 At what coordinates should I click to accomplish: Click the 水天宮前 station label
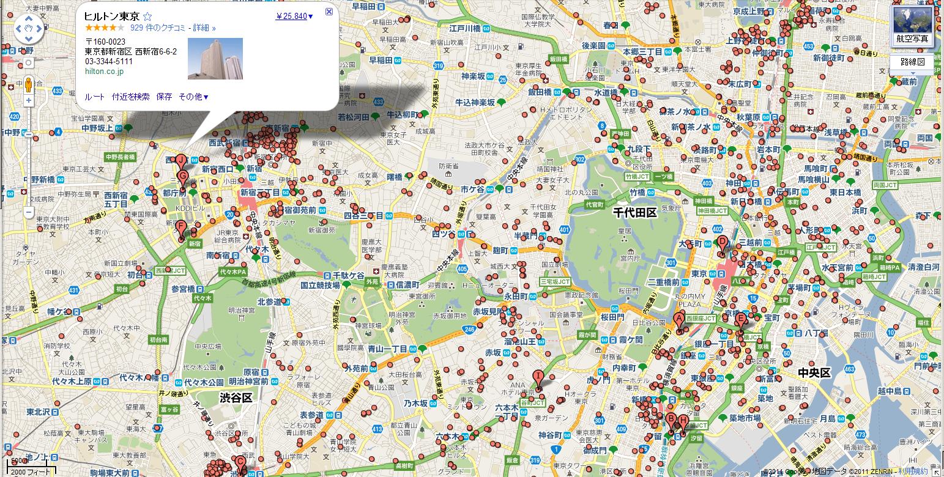pos(837,267)
